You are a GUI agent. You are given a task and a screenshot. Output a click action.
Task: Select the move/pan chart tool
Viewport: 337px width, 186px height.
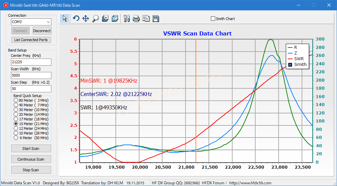coord(85,18)
